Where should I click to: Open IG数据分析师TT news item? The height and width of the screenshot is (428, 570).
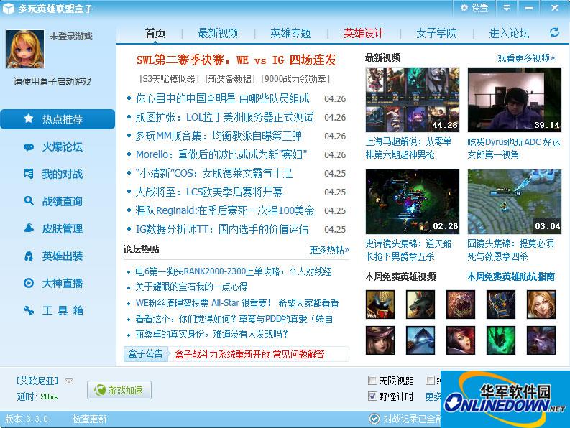222,229
